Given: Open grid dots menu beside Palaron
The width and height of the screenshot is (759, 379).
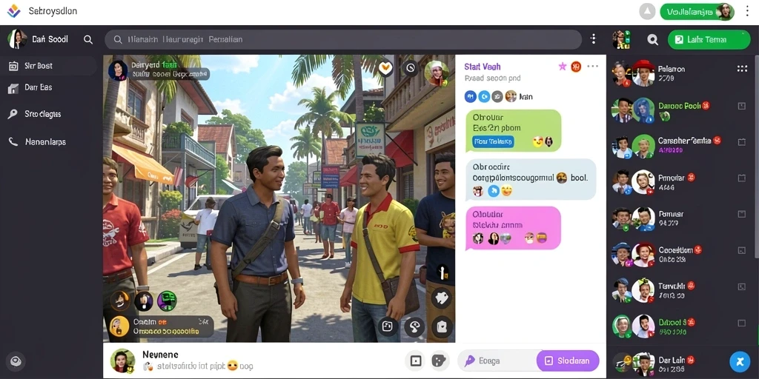Looking at the screenshot, I should (x=742, y=69).
